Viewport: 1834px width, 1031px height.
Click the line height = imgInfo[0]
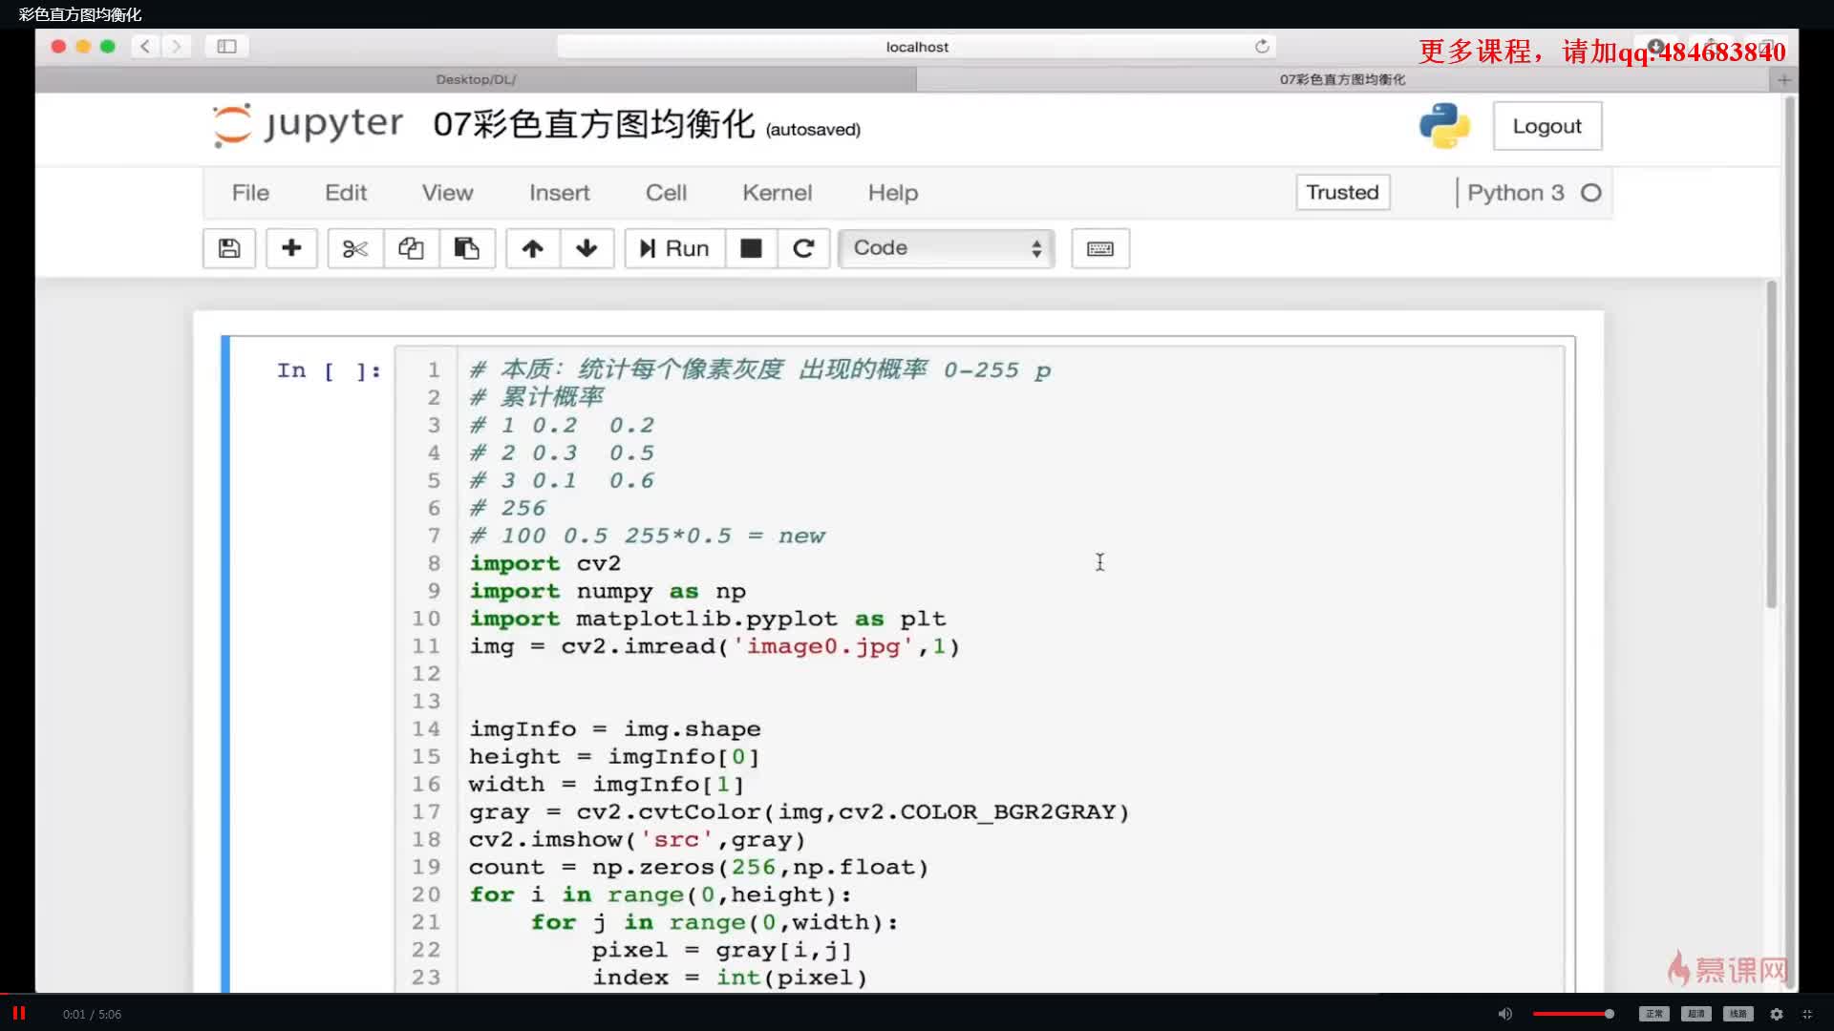(x=614, y=756)
